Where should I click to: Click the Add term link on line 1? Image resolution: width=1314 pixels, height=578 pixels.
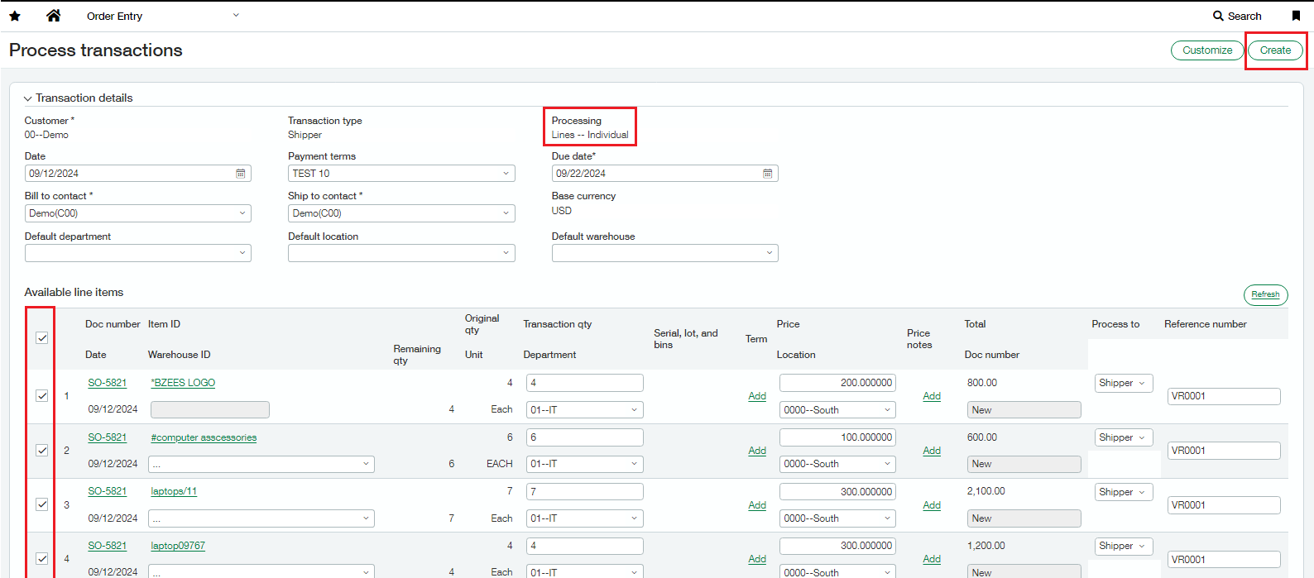coord(757,396)
